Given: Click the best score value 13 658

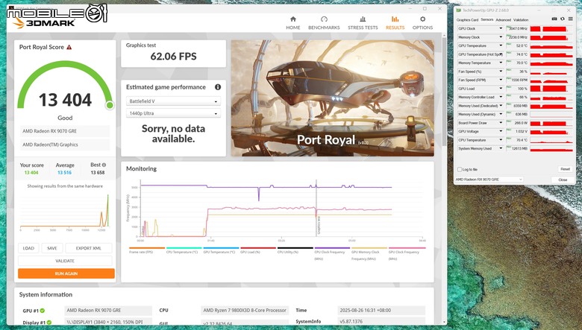Looking at the screenshot, I should (98, 173).
